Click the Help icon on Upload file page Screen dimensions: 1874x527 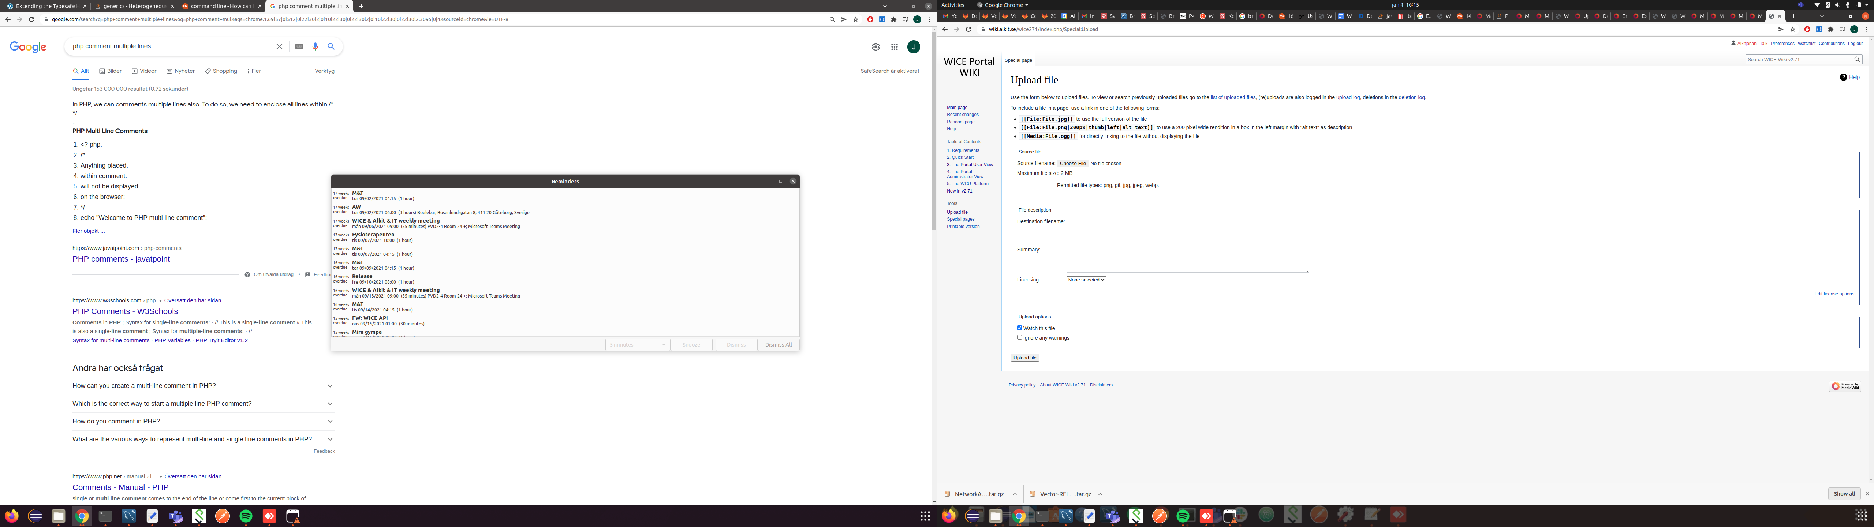coord(1843,77)
